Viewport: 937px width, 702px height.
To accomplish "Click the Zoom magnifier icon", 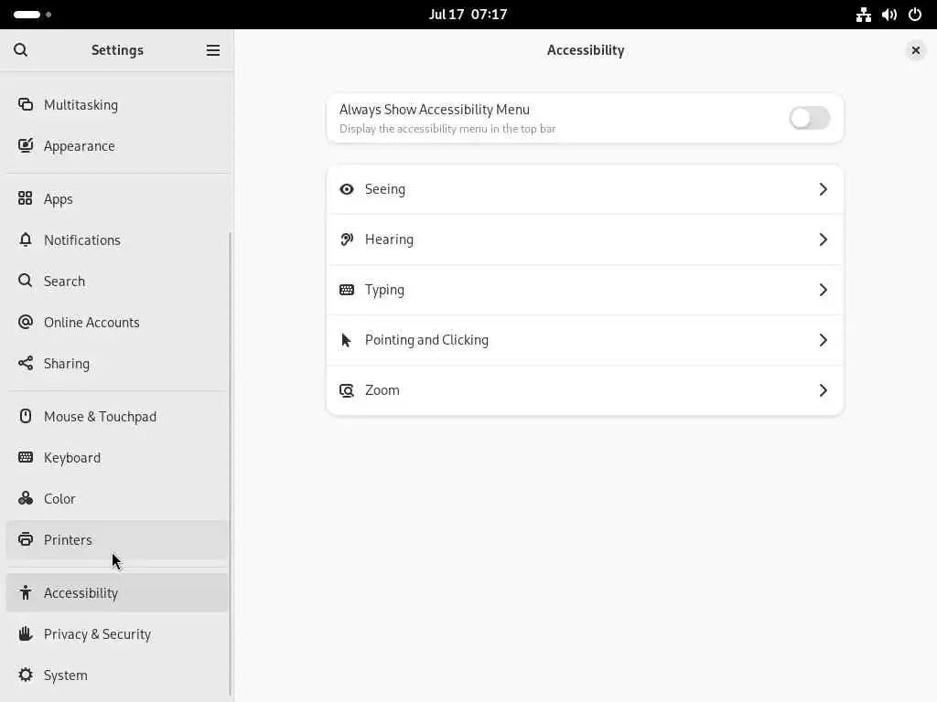I will click(x=347, y=390).
